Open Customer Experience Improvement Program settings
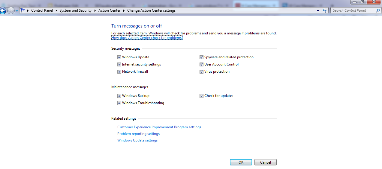Viewport: 382px width, 169px height. click(x=159, y=127)
